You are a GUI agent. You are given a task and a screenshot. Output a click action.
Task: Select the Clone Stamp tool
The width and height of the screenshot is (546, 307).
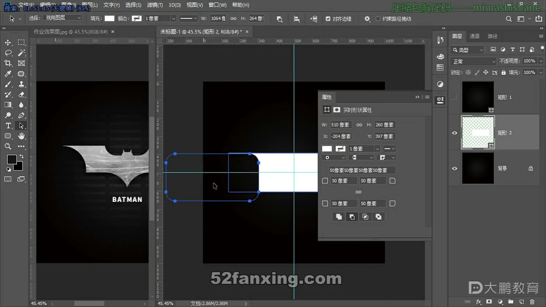(21, 84)
